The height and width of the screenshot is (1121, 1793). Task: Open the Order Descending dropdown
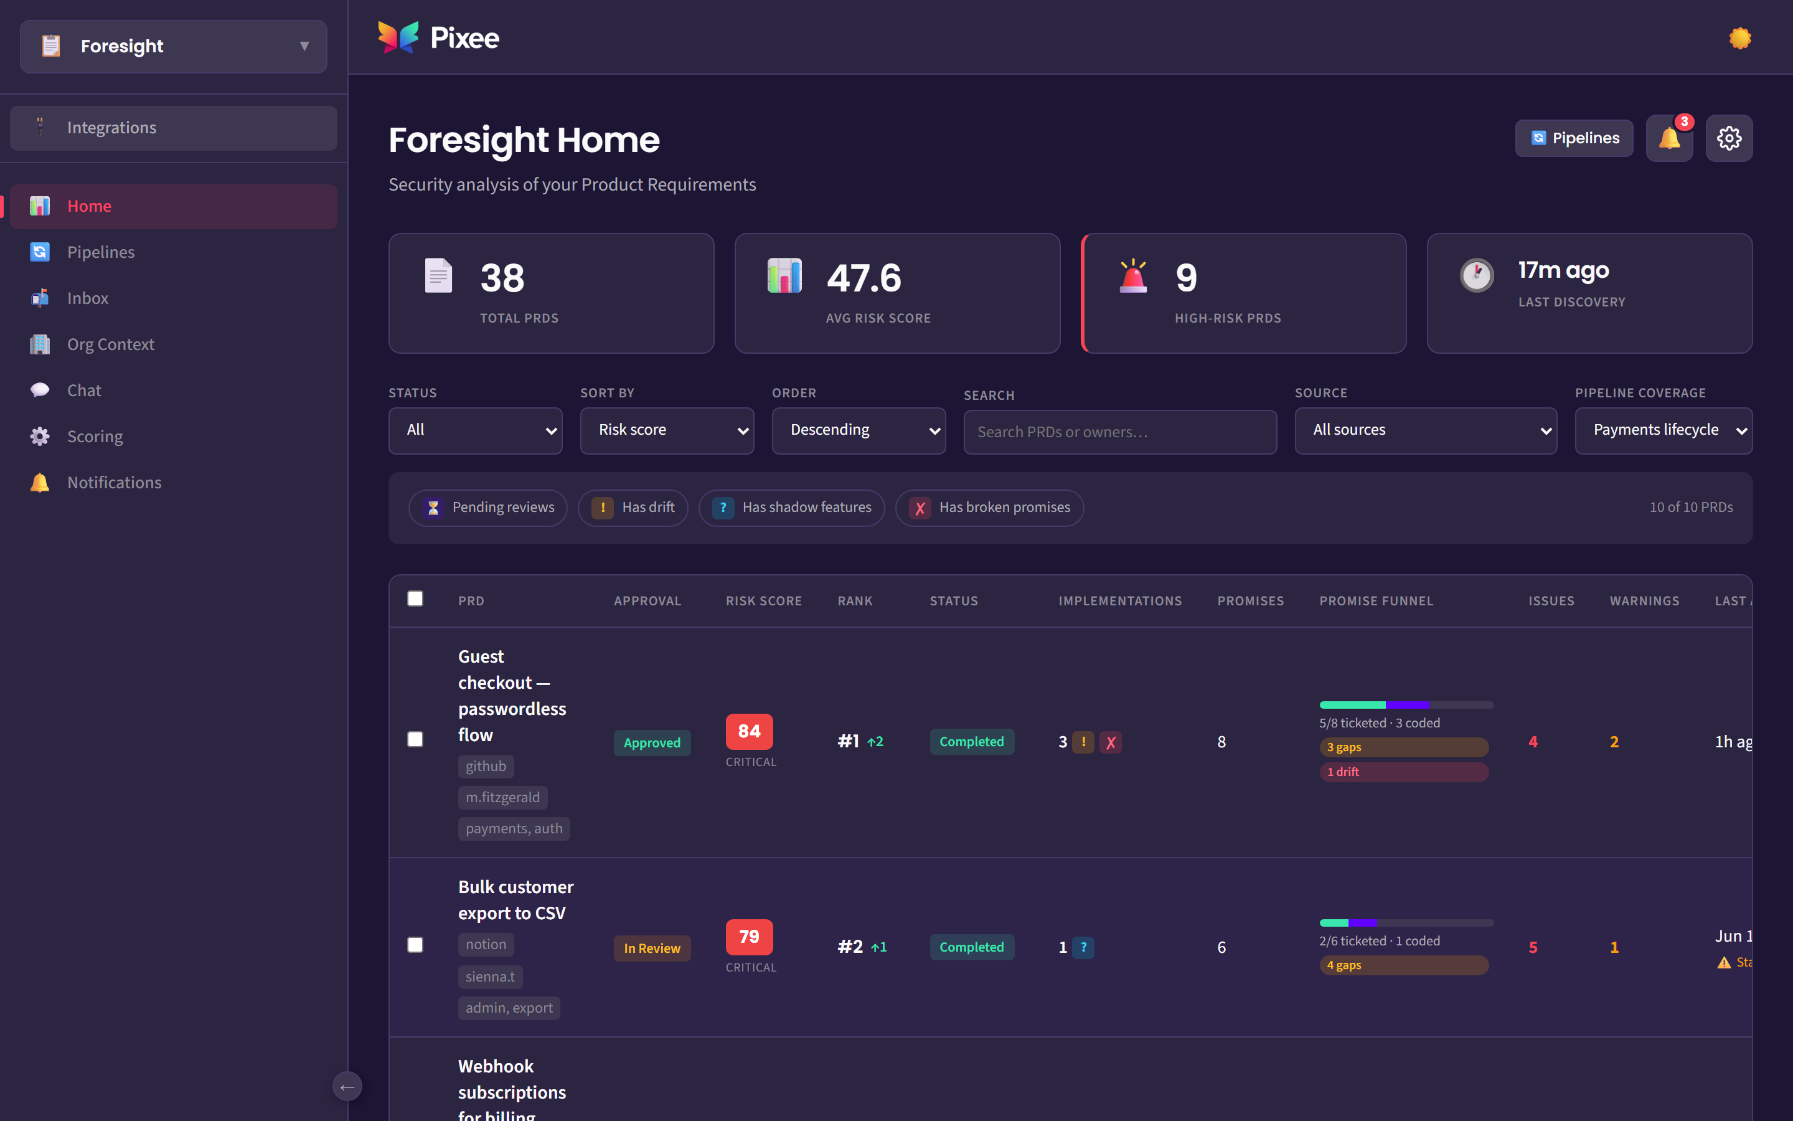click(x=859, y=430)
